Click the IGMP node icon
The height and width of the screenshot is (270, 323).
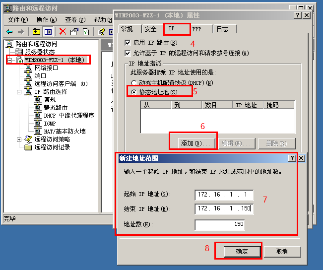click(x=38, y=124)
